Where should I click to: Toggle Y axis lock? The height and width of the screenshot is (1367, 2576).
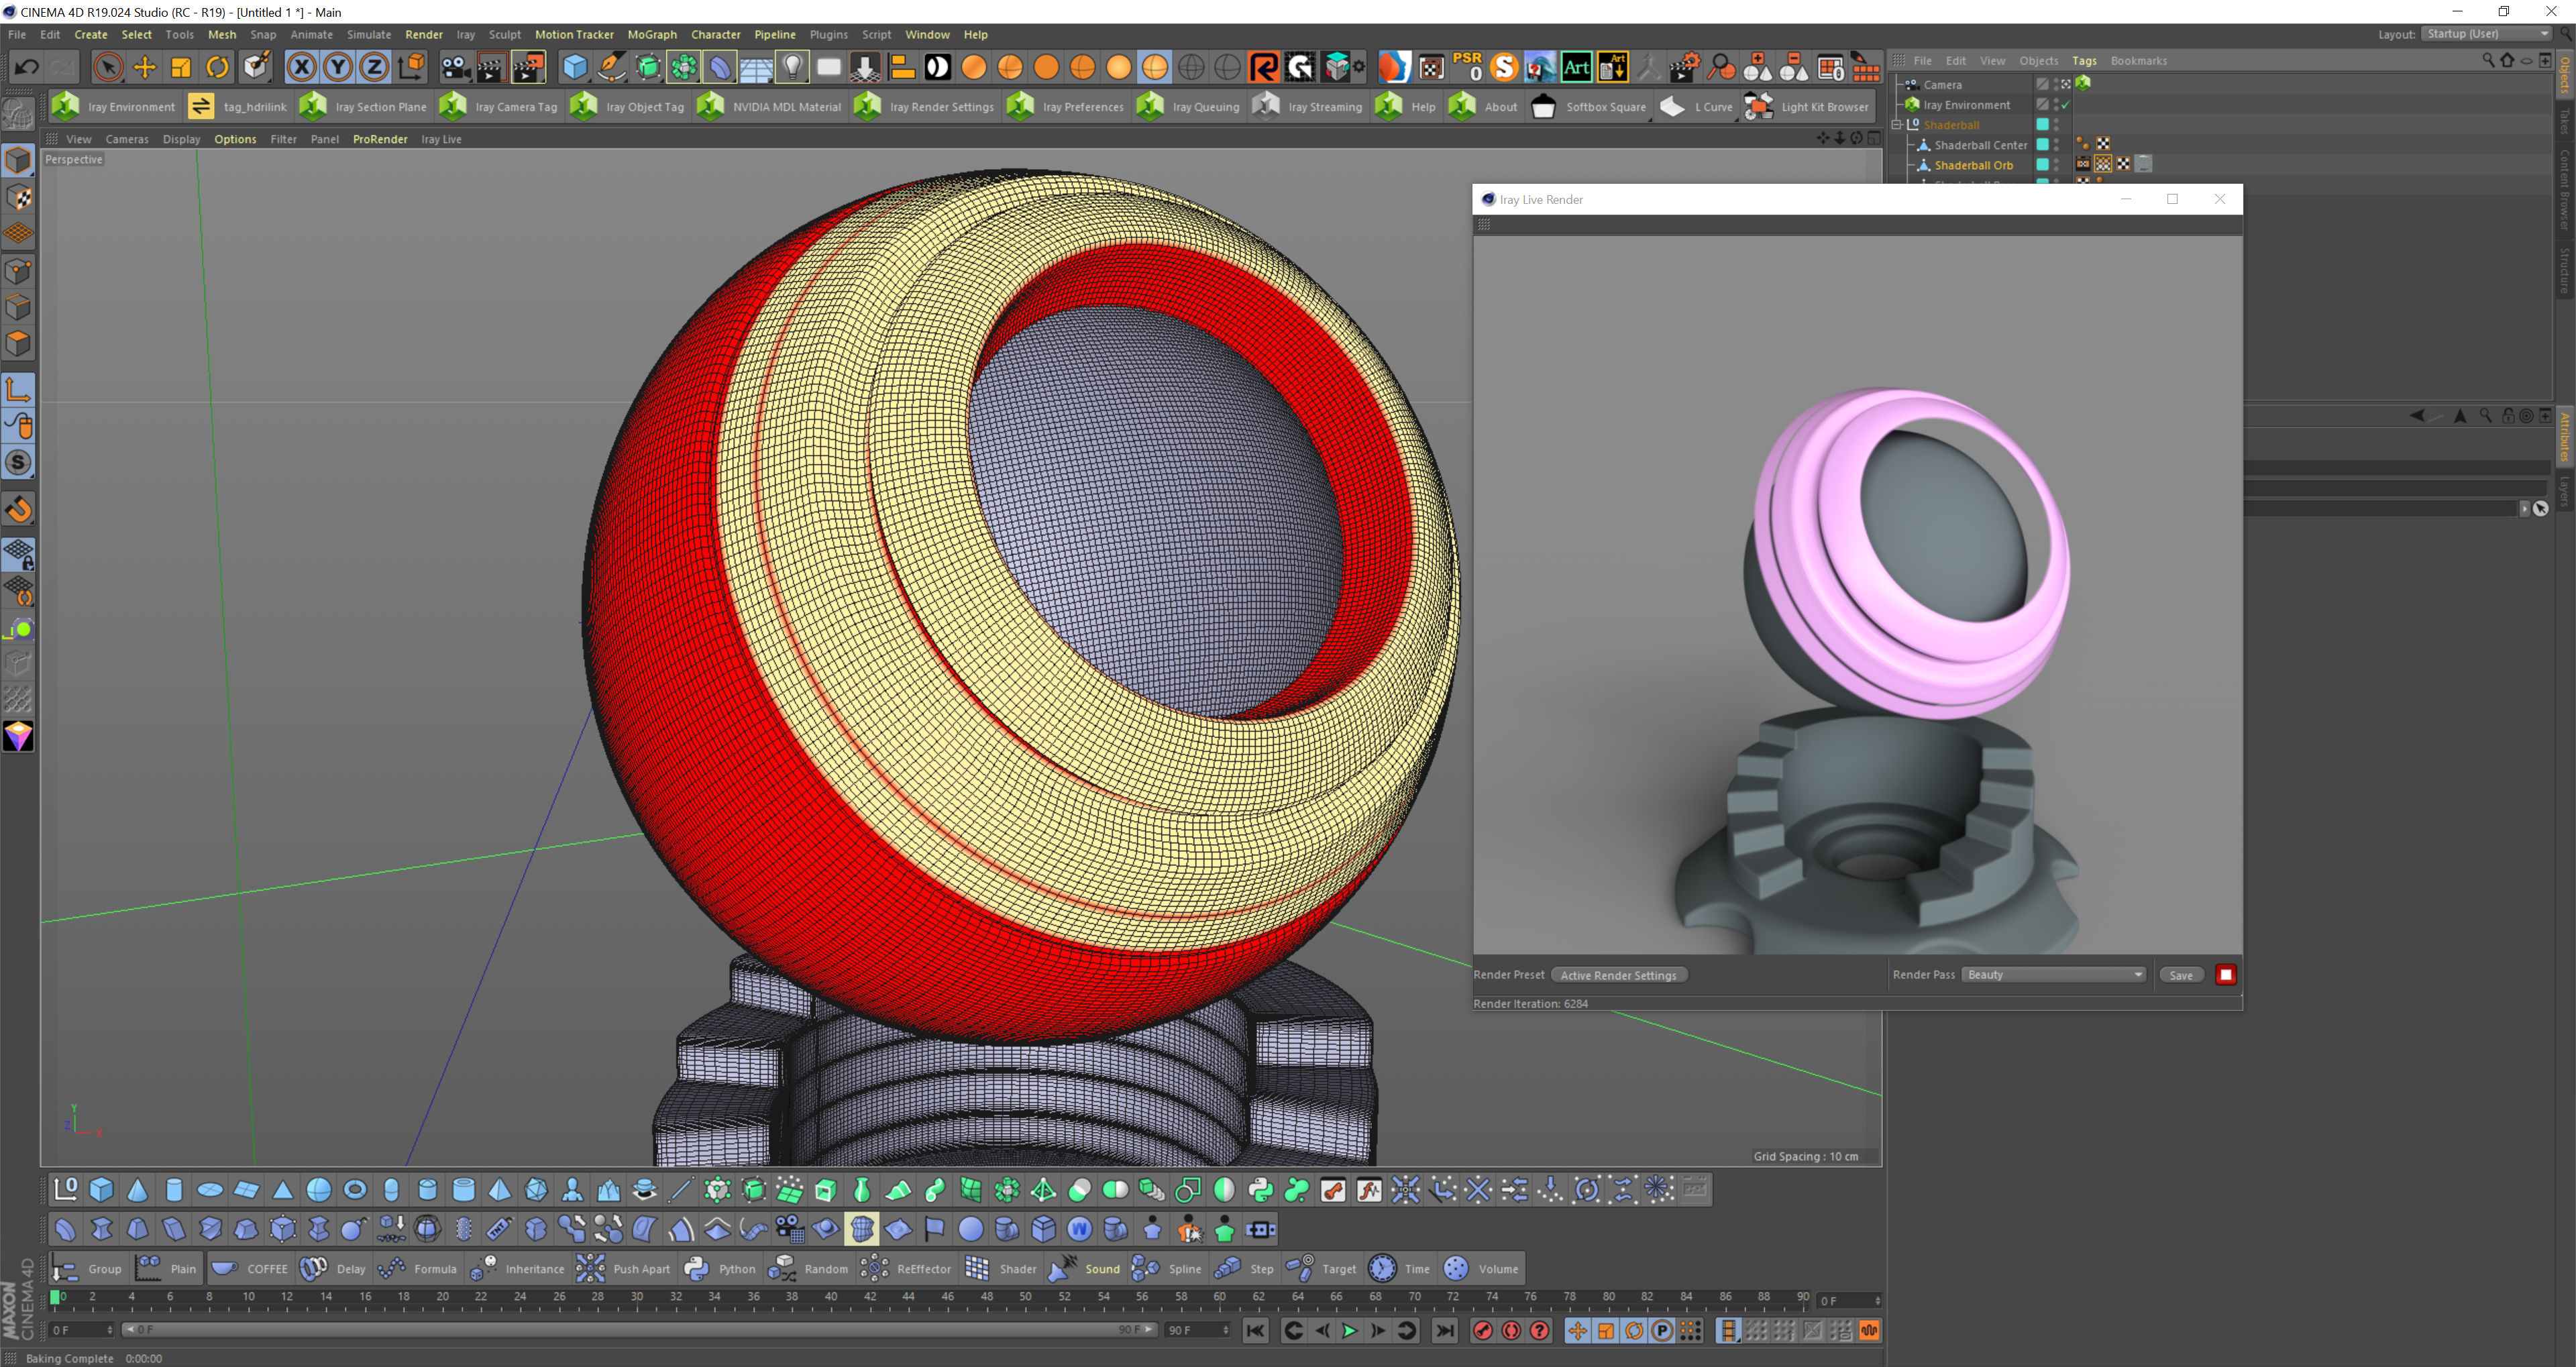338,67
